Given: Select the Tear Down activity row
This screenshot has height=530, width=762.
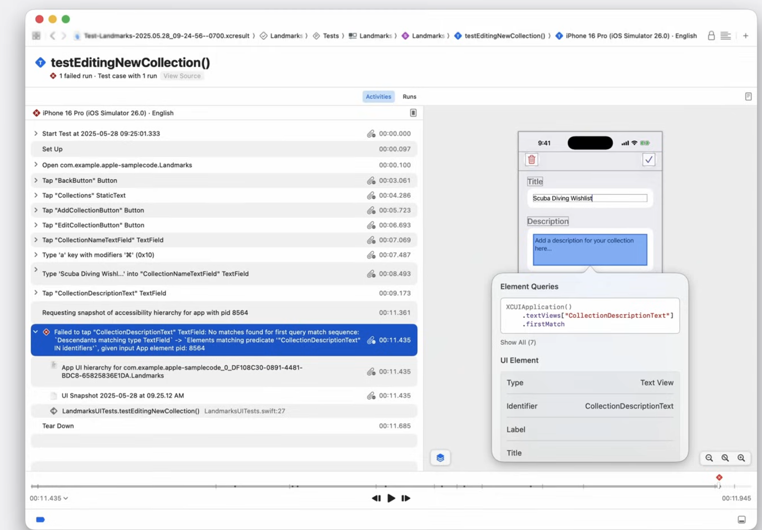Looking at the screenshot, I should coord(224,426).
